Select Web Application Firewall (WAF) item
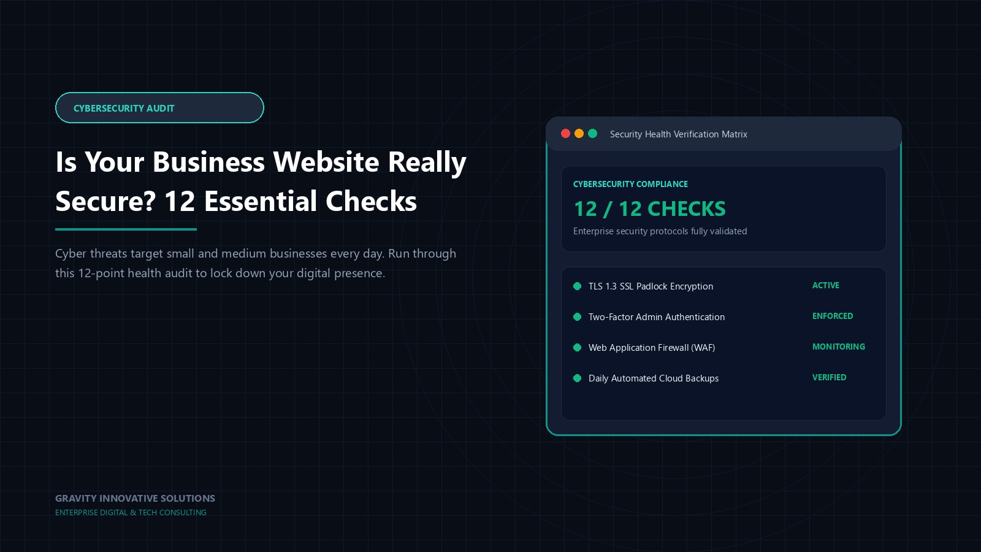 (x=651, y=348)
